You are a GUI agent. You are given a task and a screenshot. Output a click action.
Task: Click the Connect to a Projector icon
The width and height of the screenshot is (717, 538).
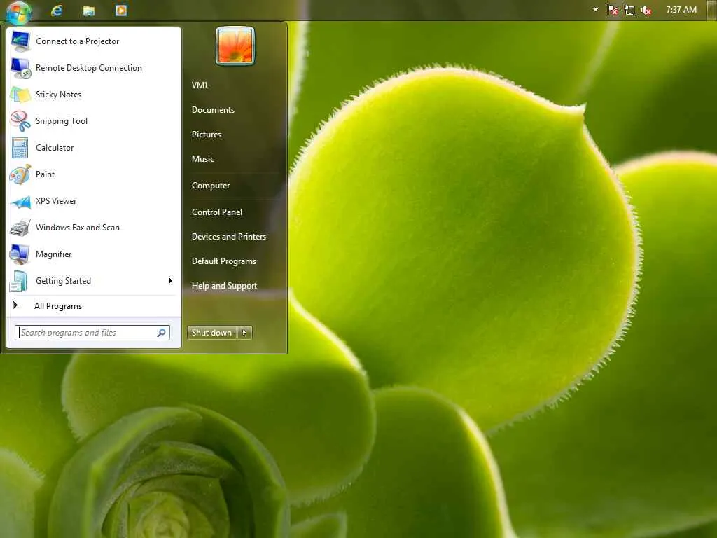point(20,41)
